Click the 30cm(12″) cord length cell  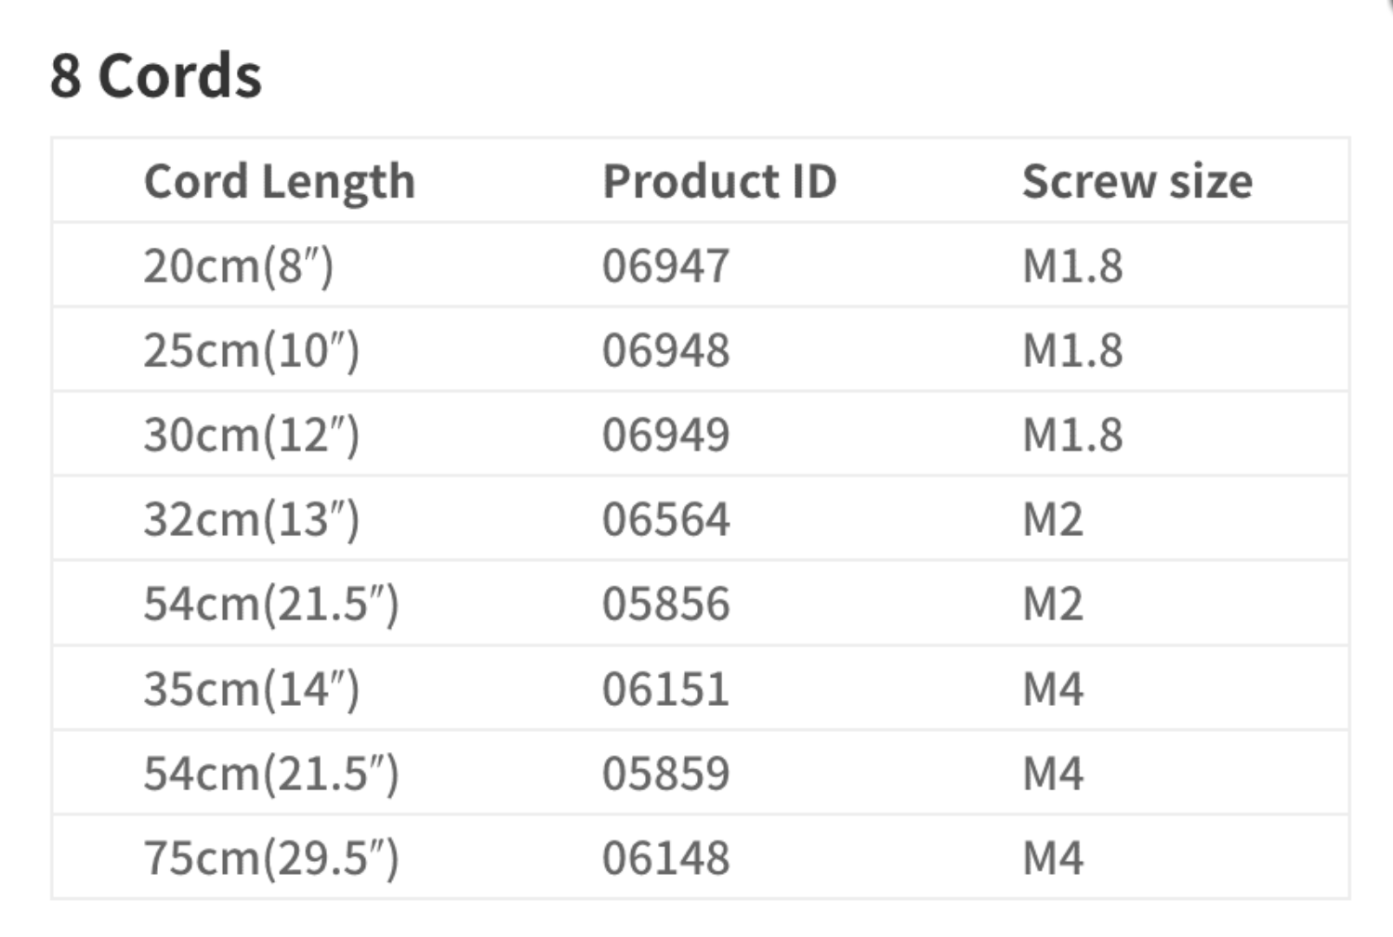(x=251, y=436)
